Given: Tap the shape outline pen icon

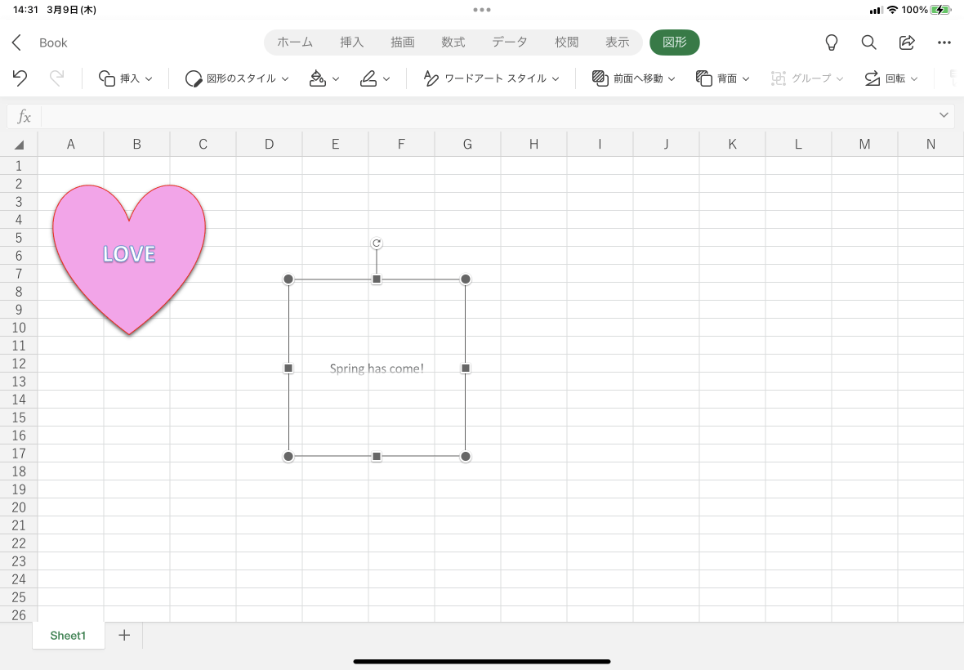Looking at the screenshot, I should (x=375, y=78).
